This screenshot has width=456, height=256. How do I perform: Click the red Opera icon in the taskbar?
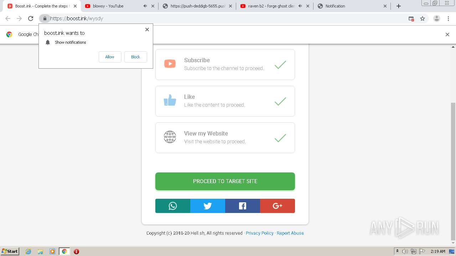point(76,251)
